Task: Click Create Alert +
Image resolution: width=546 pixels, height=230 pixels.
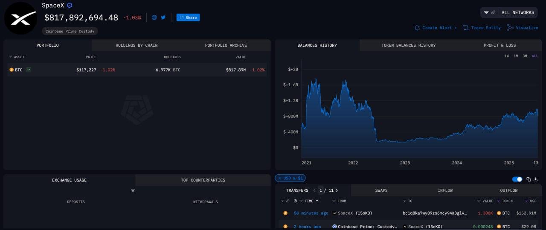Action: pos(436,28)
